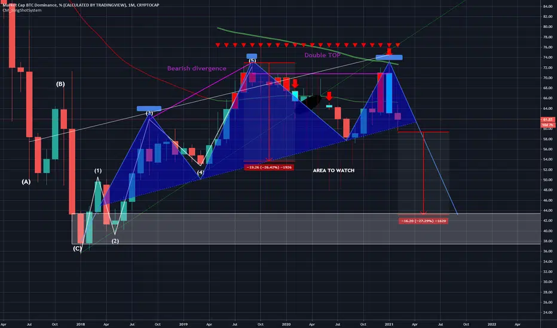The width and height of the screenshot is (557, 328).
Task: Click the 50.00 price axis label
Action: tap(547, 180)
